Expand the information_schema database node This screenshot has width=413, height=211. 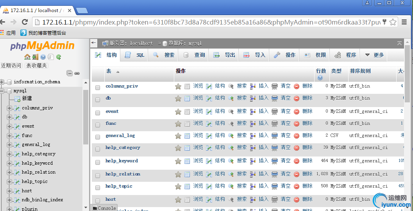point(2,82)
